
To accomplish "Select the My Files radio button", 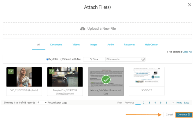I will pyautogui.click(x=47, y=59).
